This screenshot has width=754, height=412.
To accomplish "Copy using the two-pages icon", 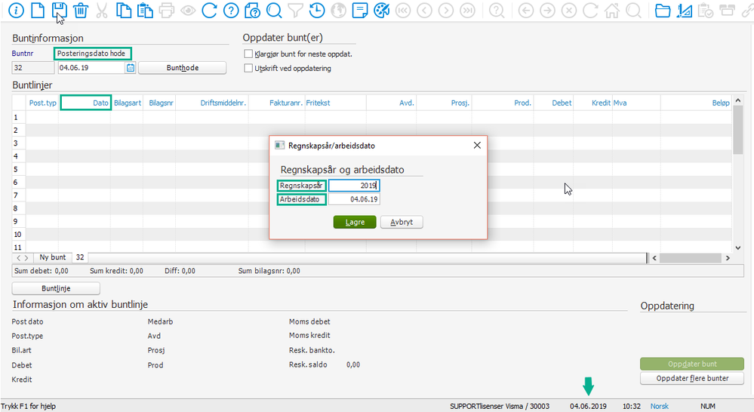I will click(x=124, y=10).
